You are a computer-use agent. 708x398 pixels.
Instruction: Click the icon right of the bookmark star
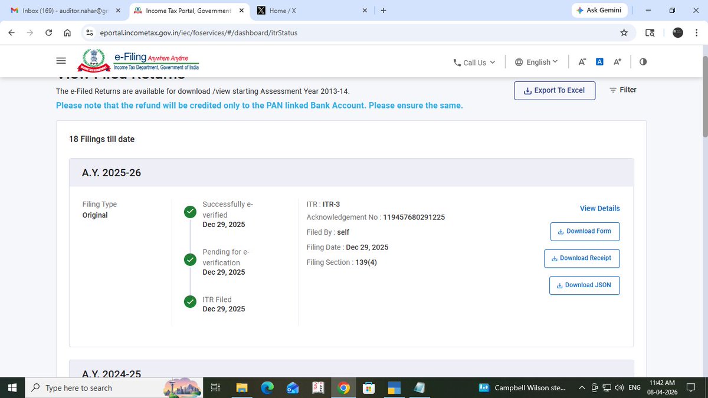[x=650, y=33]
